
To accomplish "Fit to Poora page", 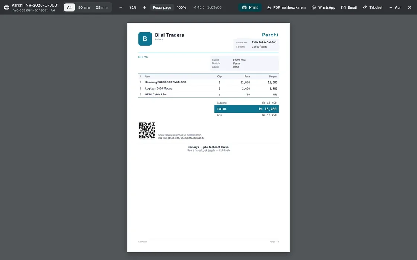I will pos(162,7).
